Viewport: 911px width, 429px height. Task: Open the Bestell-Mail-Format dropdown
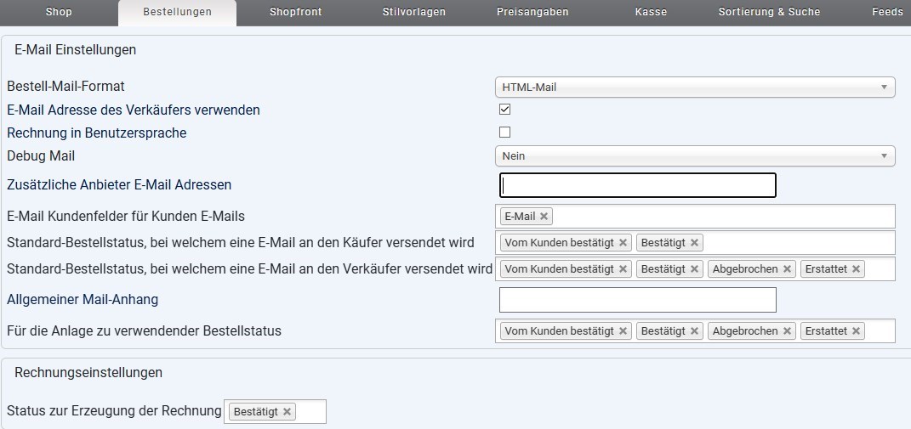coord(694,87)
